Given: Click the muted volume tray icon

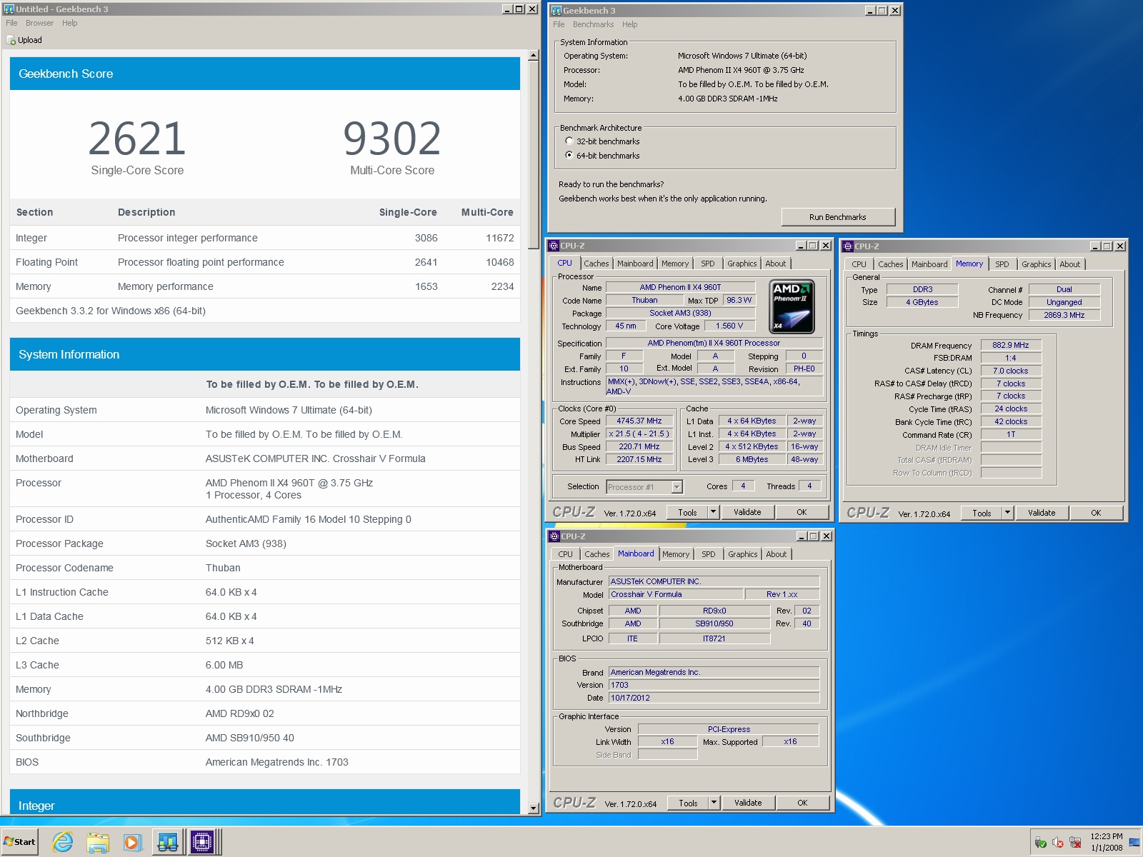Looking at the screenshot, I should pos(1058,843).
